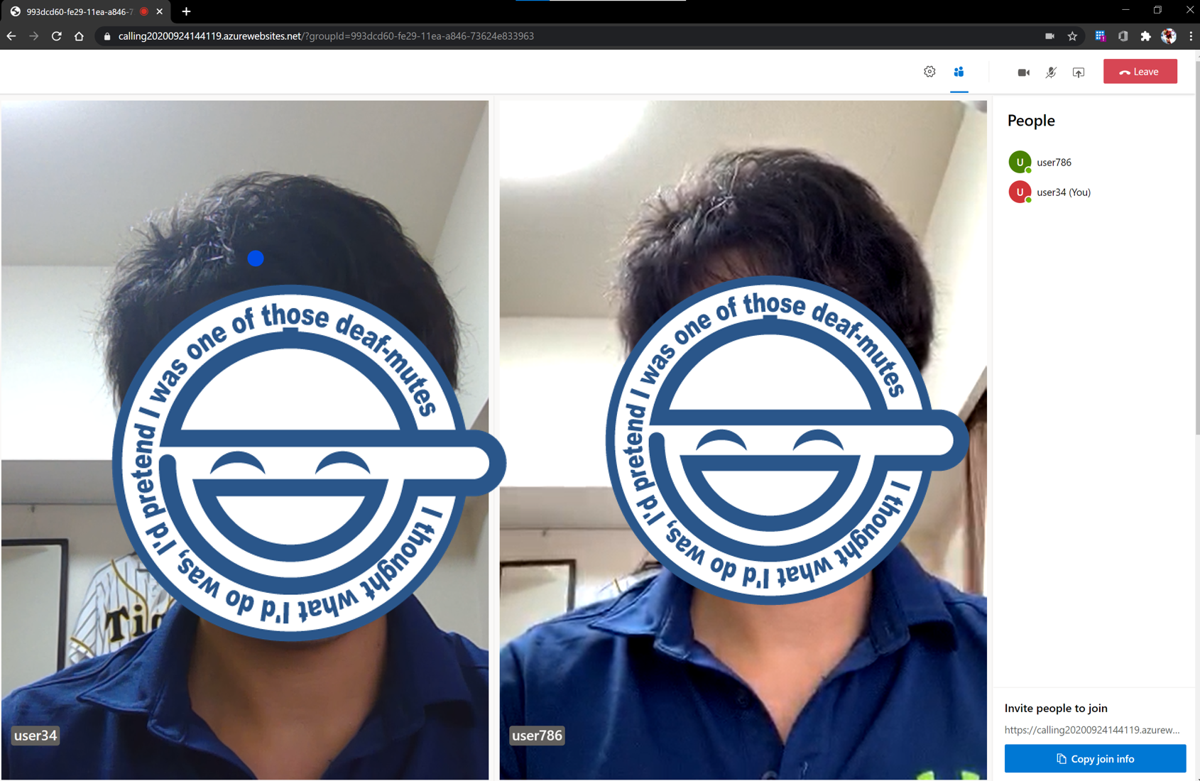Select user786's video tile
Image resolution: width=1200 pixels, height=781 pixels.
pos(743,440)
